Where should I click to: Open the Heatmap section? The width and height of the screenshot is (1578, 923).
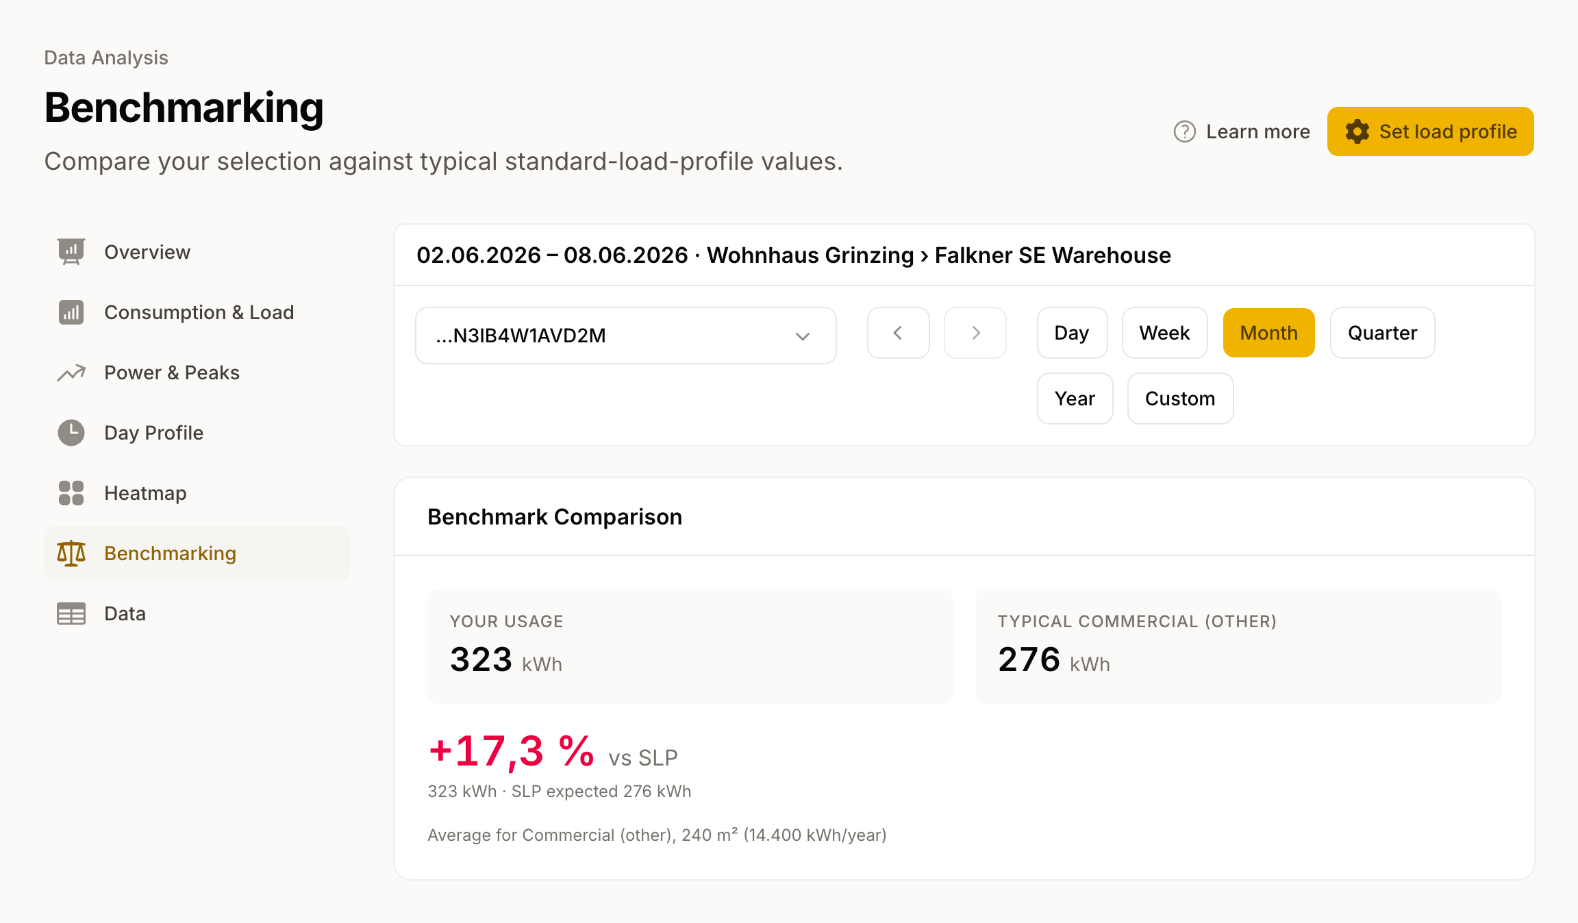click(x=197, y=493)
